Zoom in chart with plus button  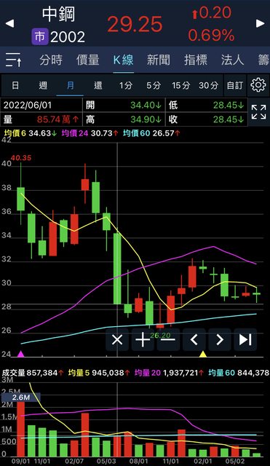143,339
